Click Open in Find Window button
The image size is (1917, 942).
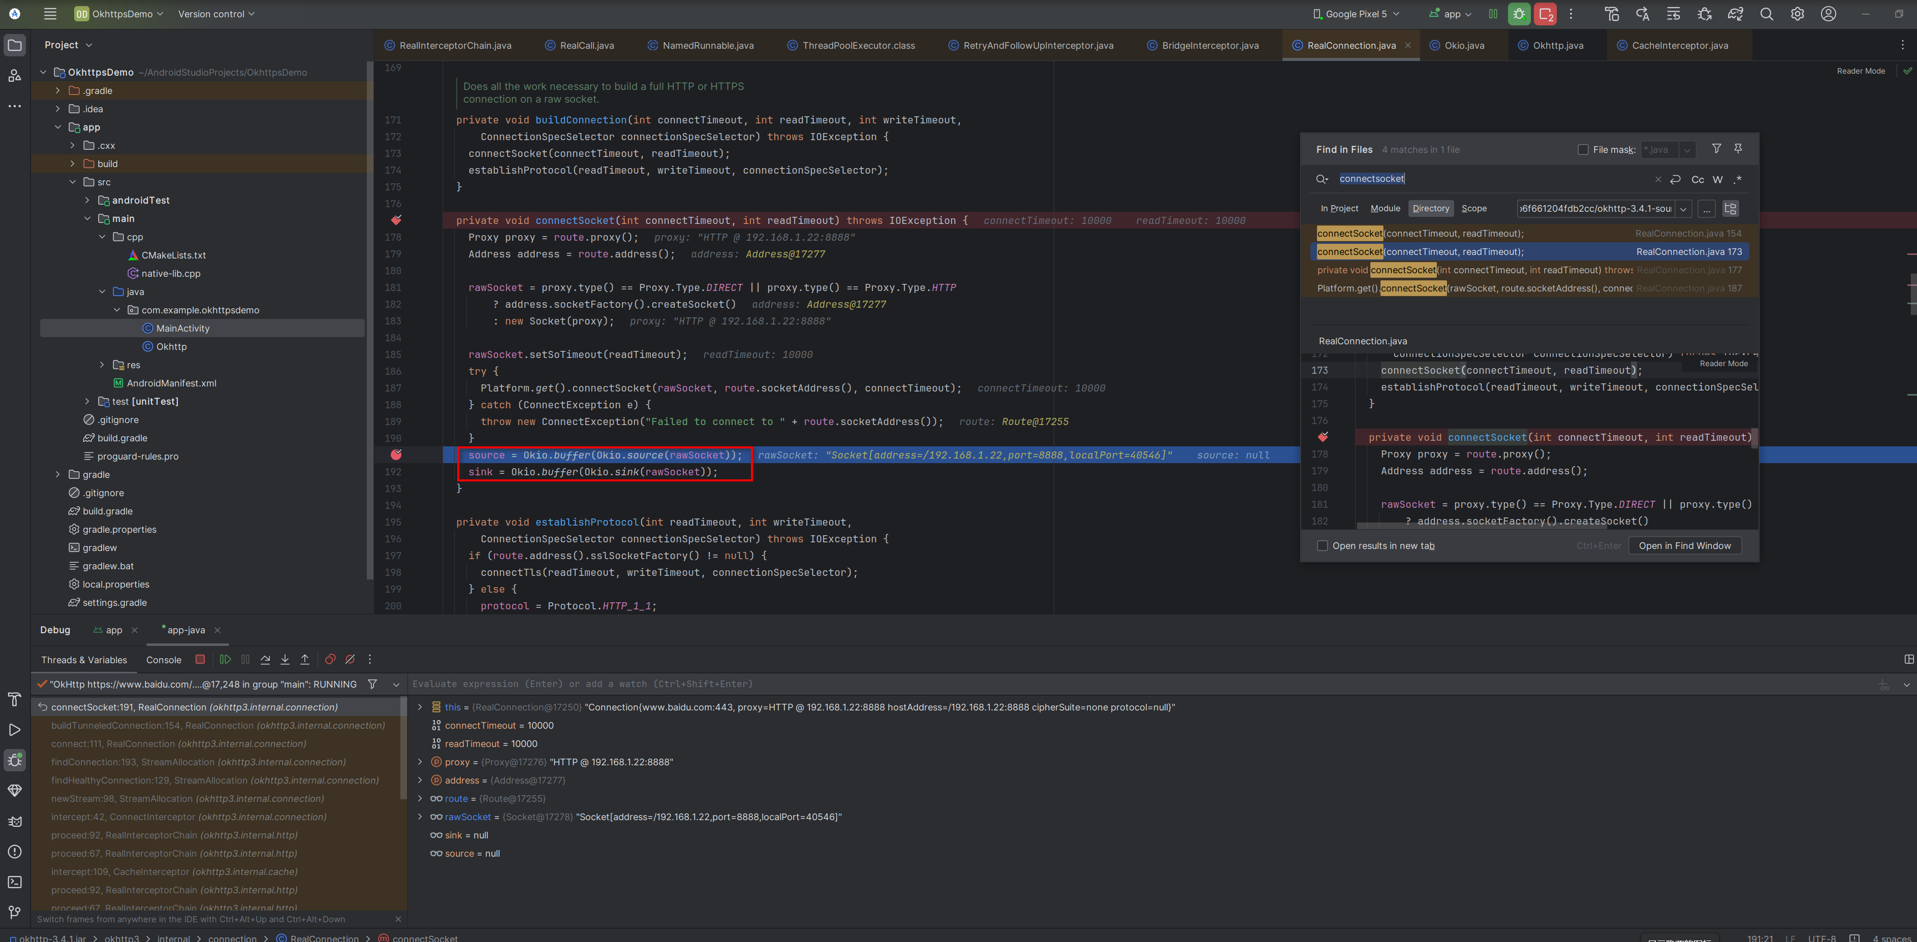(1685, 545)
